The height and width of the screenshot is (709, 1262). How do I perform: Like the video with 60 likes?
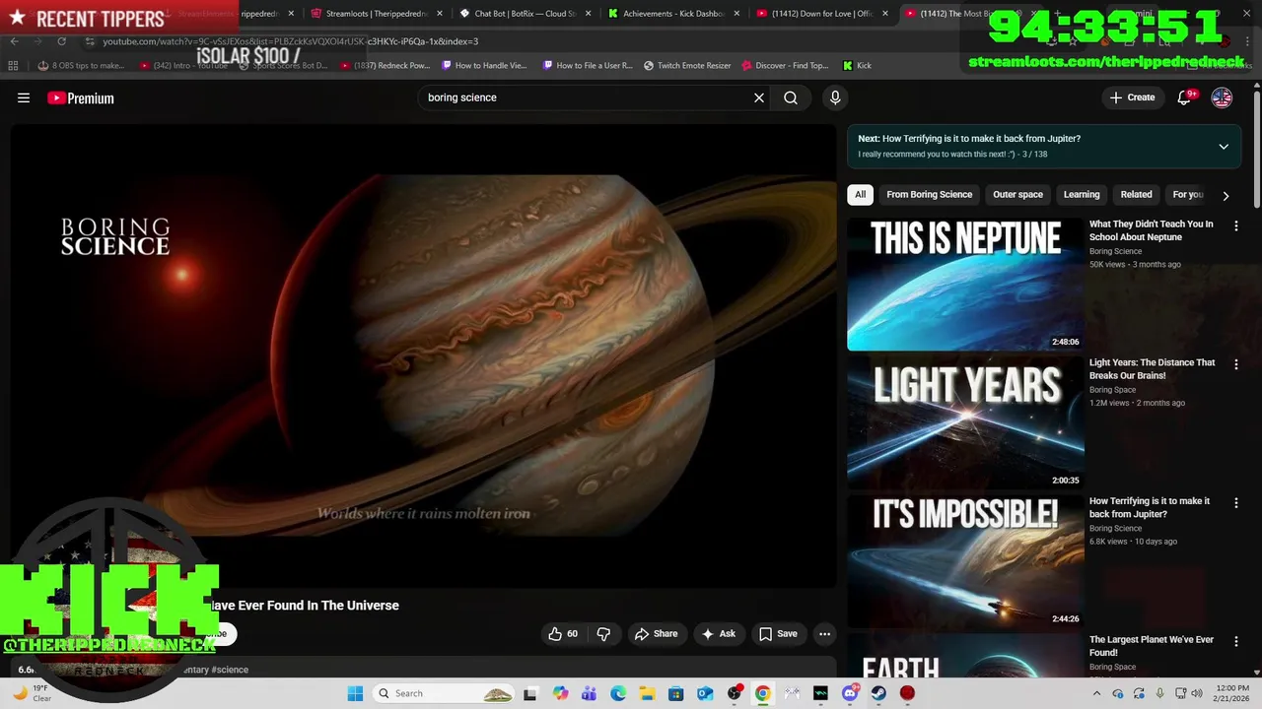pyautogui.click(x=562, y=634)
